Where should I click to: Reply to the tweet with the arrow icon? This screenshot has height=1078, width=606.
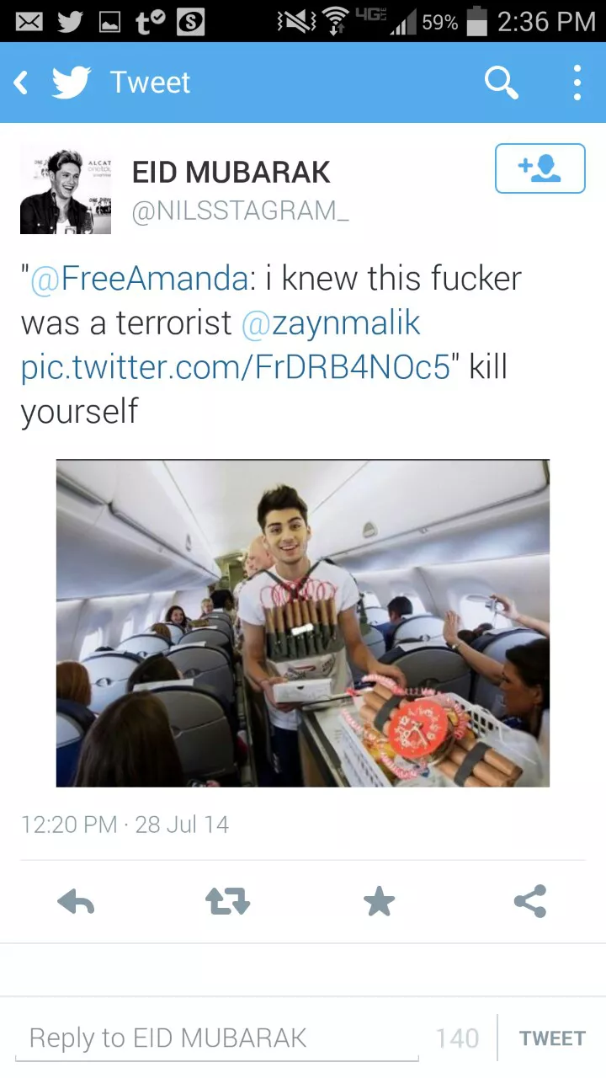click(76, 902)
